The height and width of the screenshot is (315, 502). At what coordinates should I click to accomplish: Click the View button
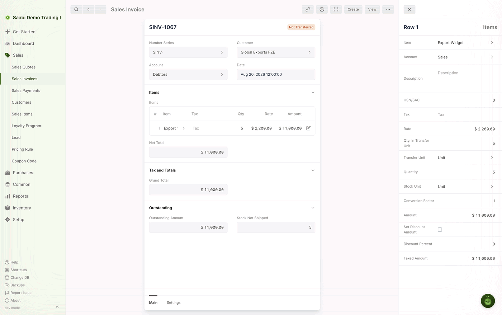point(372,9)
